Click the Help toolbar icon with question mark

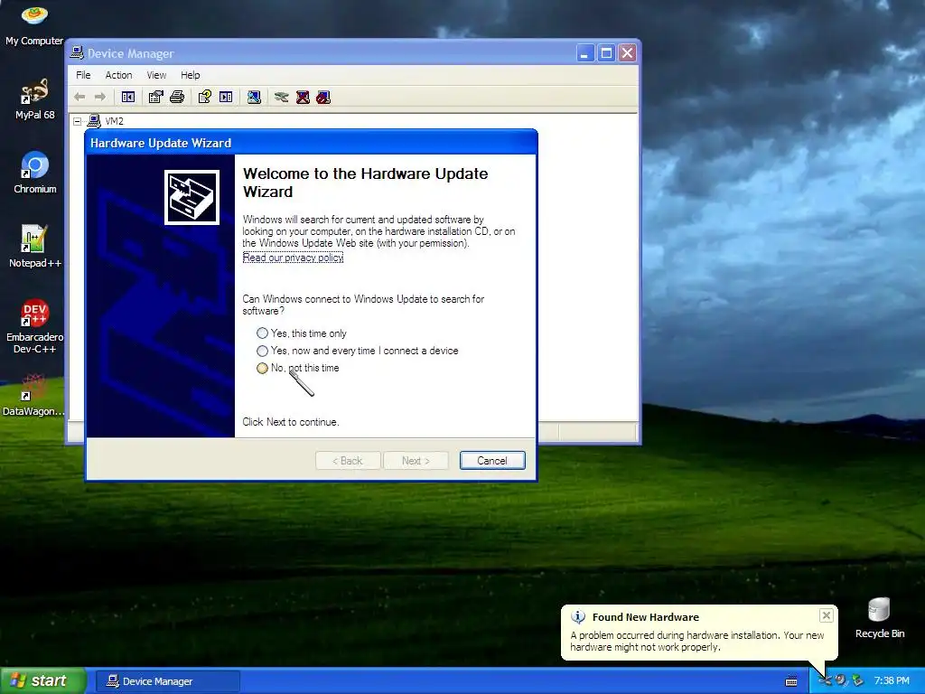[205, 97]
